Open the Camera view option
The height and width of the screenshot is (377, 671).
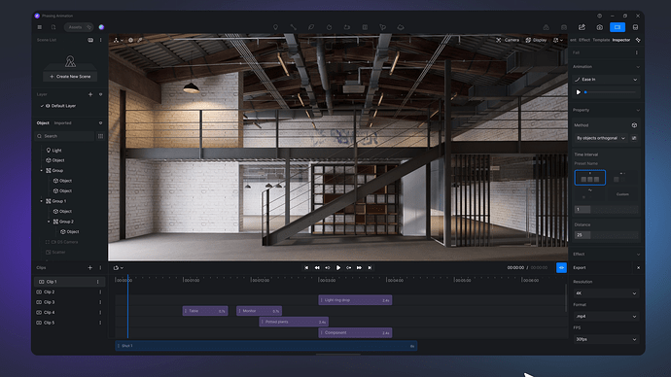(508, 40)
